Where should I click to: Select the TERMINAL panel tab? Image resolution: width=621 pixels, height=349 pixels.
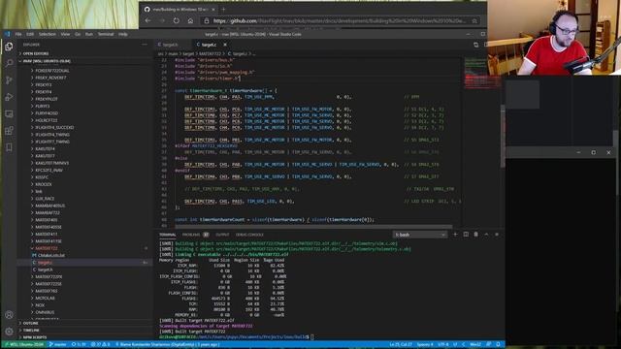tap(168, 235)
